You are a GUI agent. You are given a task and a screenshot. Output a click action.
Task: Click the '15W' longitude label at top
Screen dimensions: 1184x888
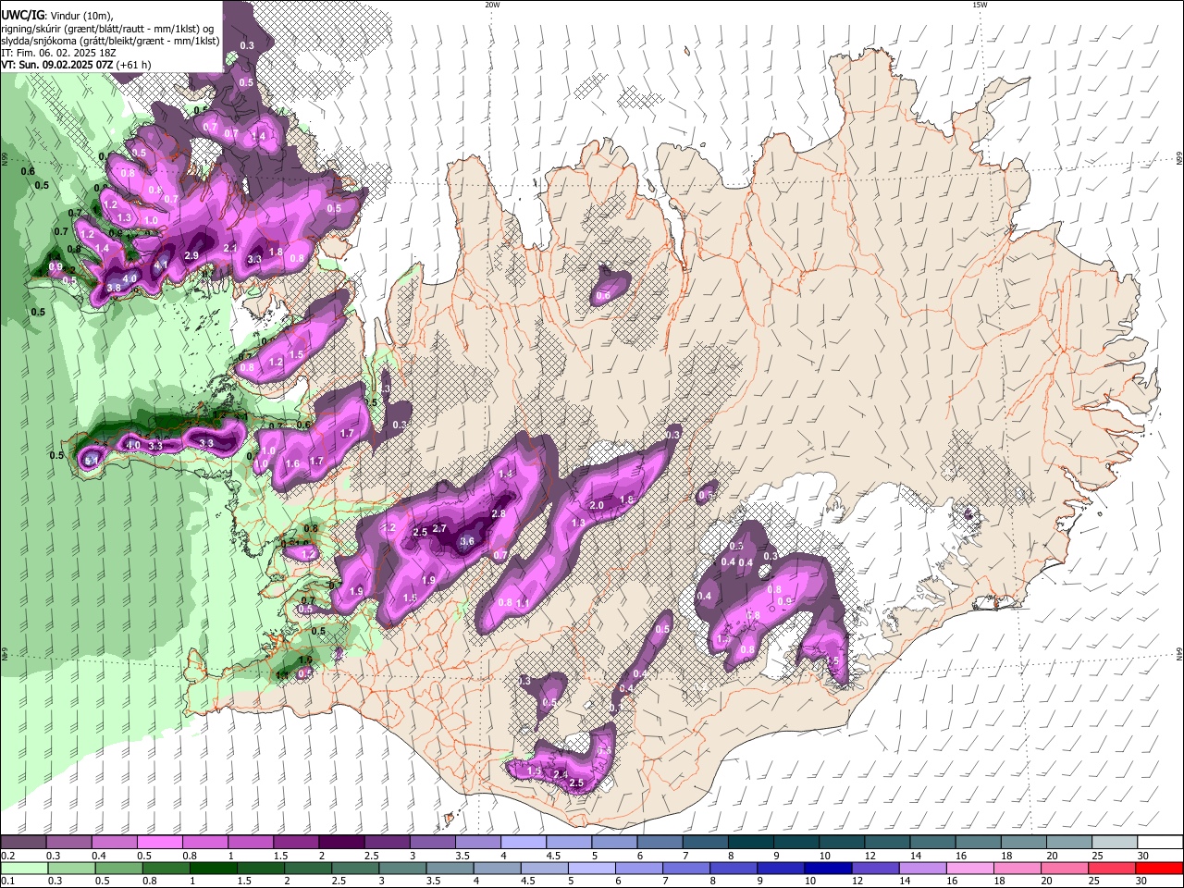pos(979,5)
